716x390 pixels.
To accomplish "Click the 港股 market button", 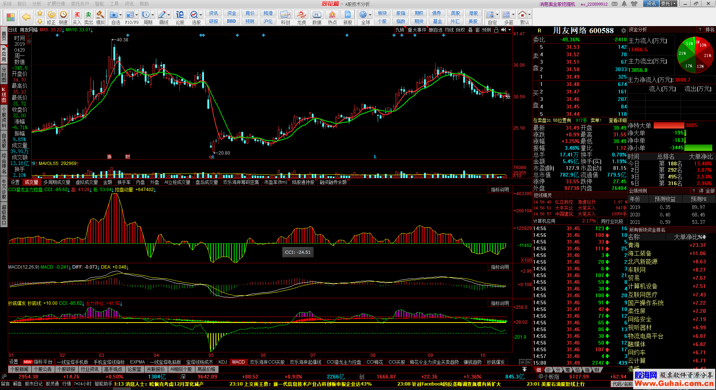I will pyautogui.click(x=473, y=13).
